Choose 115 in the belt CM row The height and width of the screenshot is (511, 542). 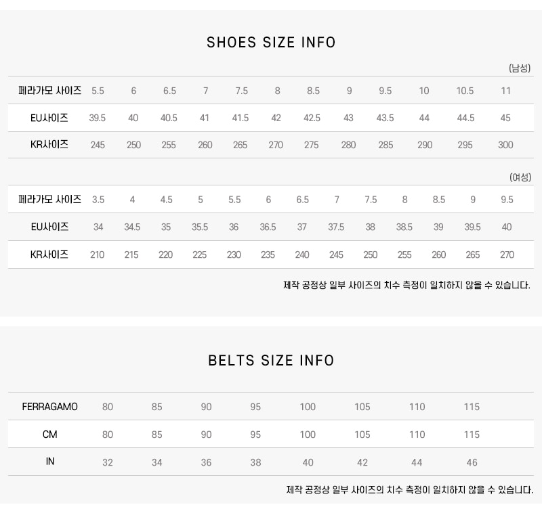click(472, 435)
